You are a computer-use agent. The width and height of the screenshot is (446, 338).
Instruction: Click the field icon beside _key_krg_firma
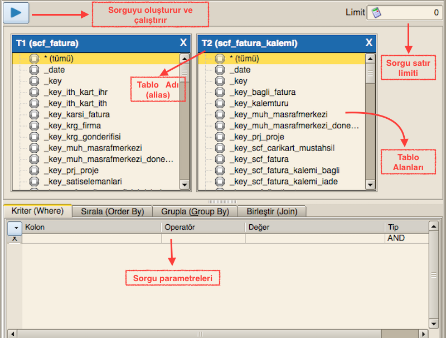point(34,125)
